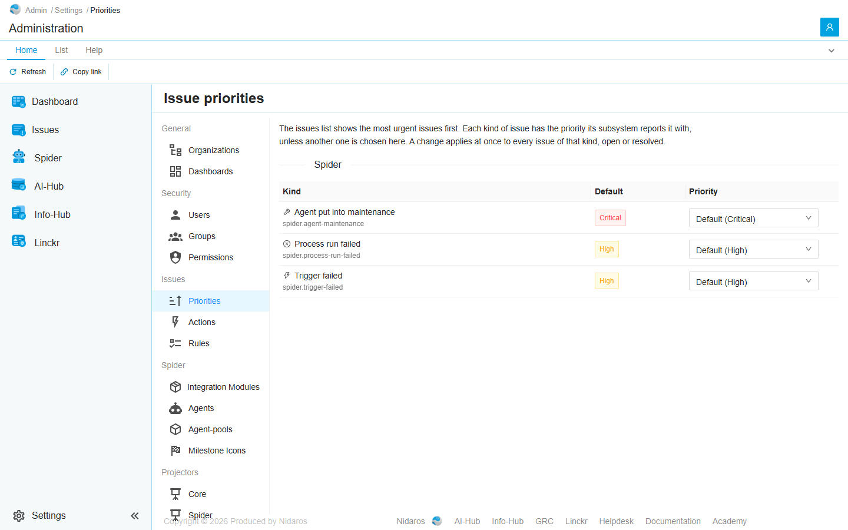Open the Issues sidebar icon
This screenshot has height=530, width=848.
[18, 130]
